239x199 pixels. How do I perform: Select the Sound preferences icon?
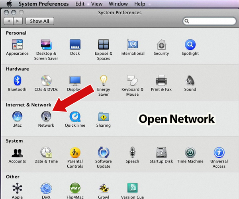coord(190,81)
